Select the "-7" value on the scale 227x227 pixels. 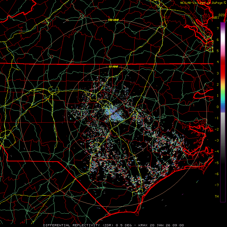click(217, 185)
